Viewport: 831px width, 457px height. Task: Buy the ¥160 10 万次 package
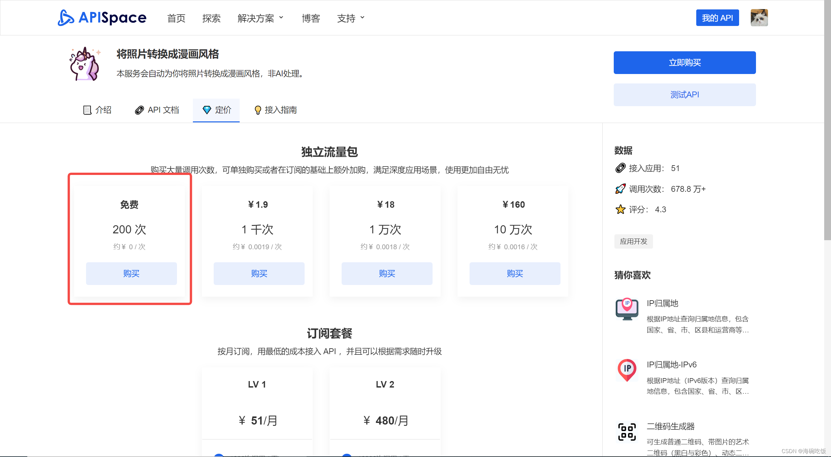(x=515, y=273)
